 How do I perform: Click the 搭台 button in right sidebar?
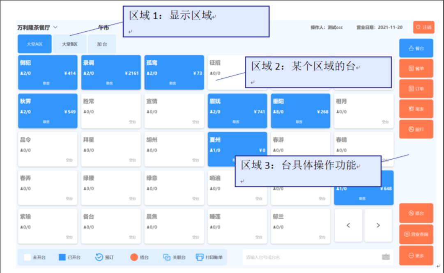tap(416, 213)
